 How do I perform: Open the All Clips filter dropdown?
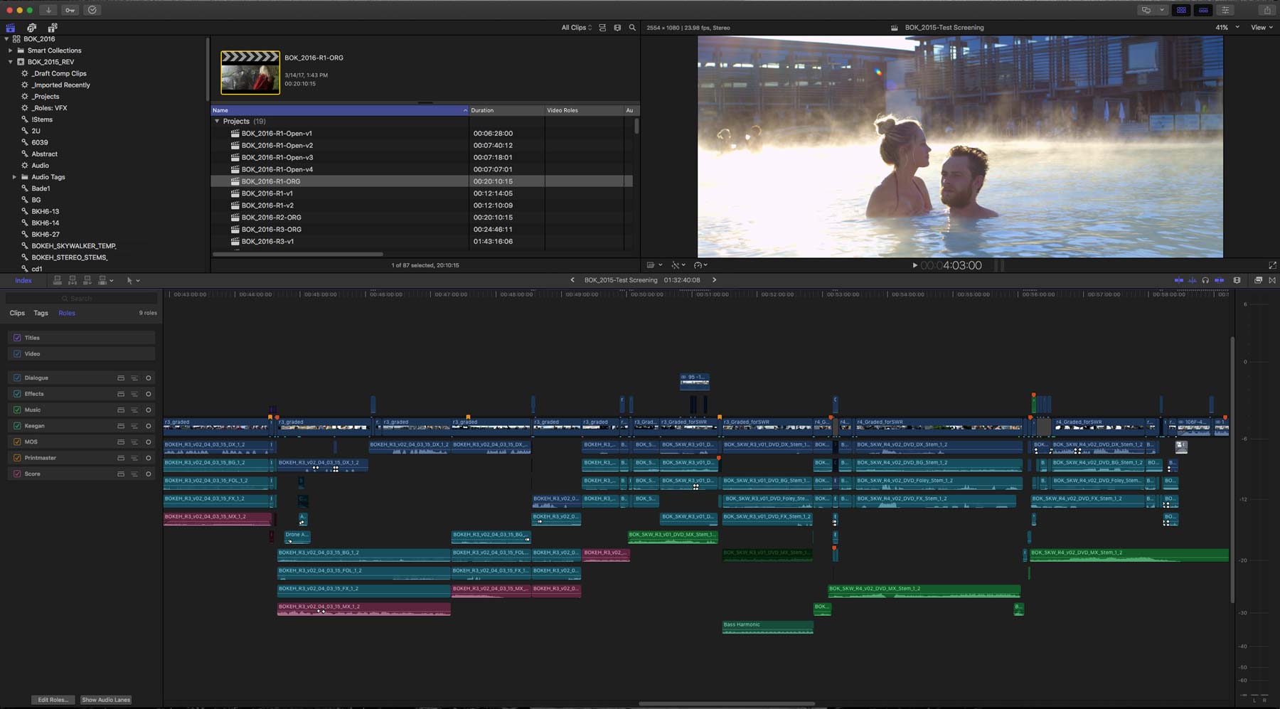577,28
